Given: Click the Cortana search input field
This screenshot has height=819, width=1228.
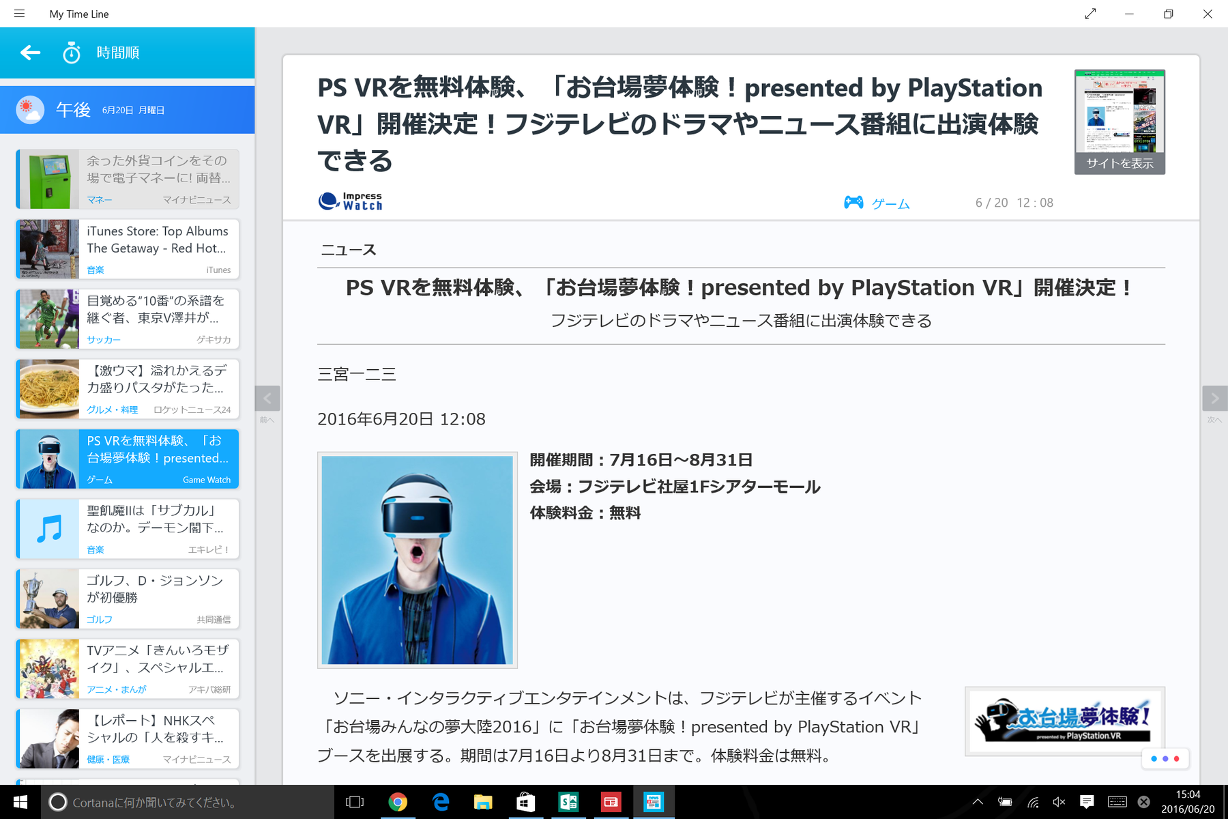Looking at the screenshot, I should [x=188, y=803].
